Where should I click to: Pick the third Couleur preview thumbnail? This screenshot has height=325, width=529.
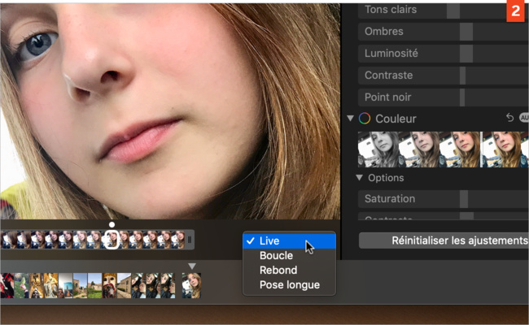[460, 149]
